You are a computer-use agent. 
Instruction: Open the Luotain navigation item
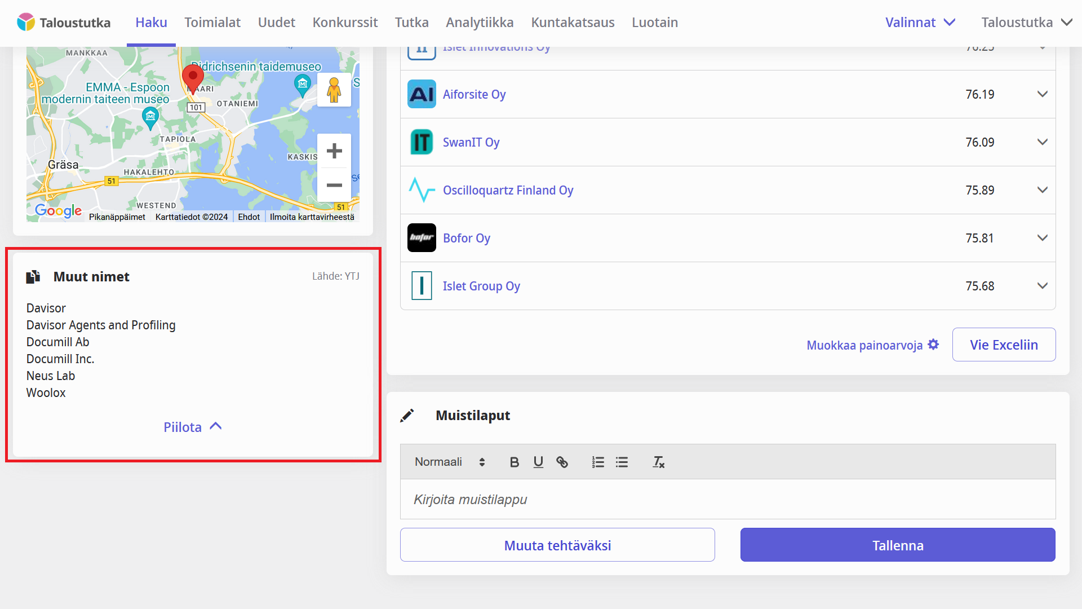pos(655,23)
